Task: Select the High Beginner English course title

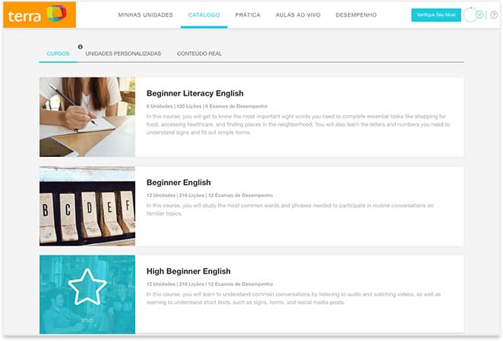Action: [x=188, y=271]
